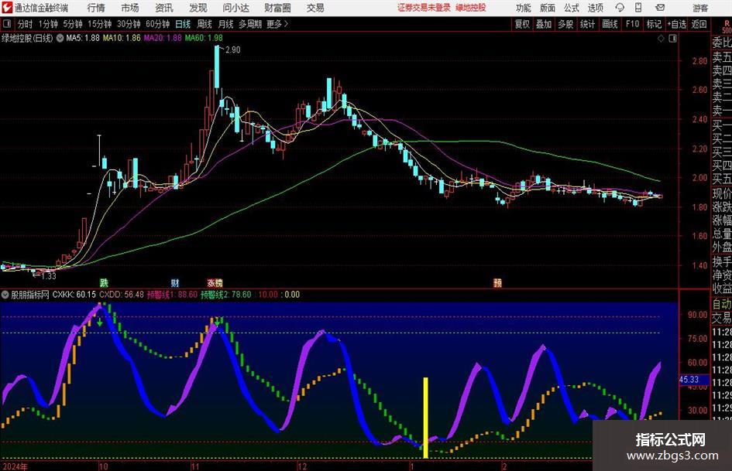732x471 pixels.
Task: Switch to the 60分钟 period
Action: coord(157,24)
